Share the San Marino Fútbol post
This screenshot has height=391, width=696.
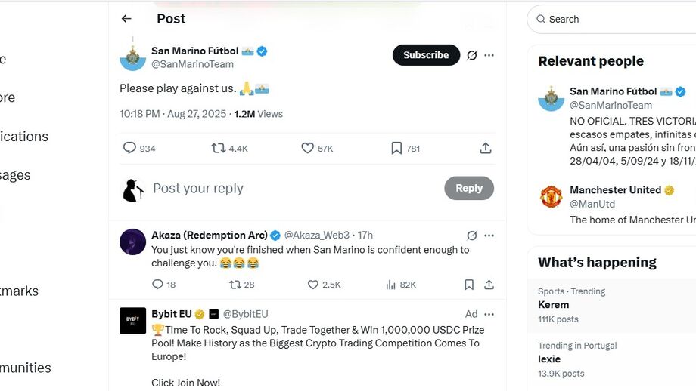(x=486, y=148)
